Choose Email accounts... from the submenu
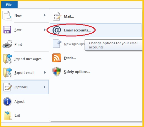This screenshot has width=144, height=127. (96, 30)
